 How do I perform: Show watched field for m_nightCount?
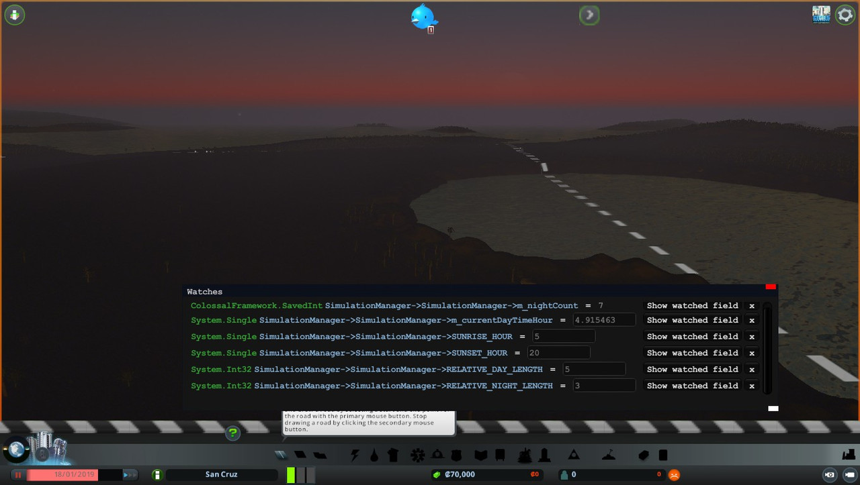(692, 306)
